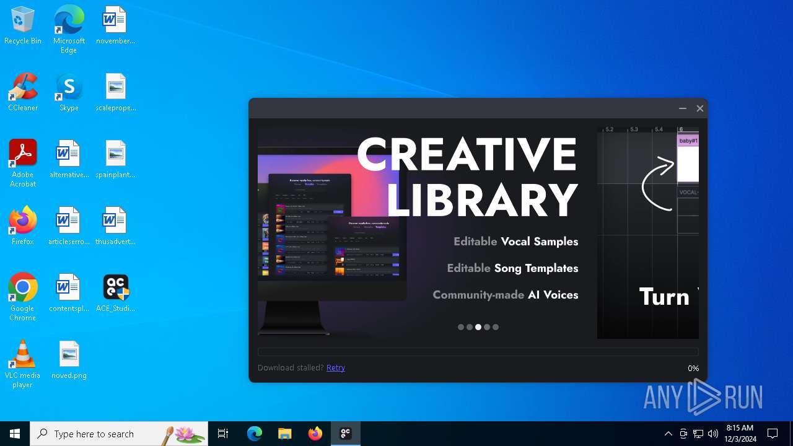This screenshot has width=793, height=446.
Task: Select the scaleprope image file icon
Action: point(115,92)
